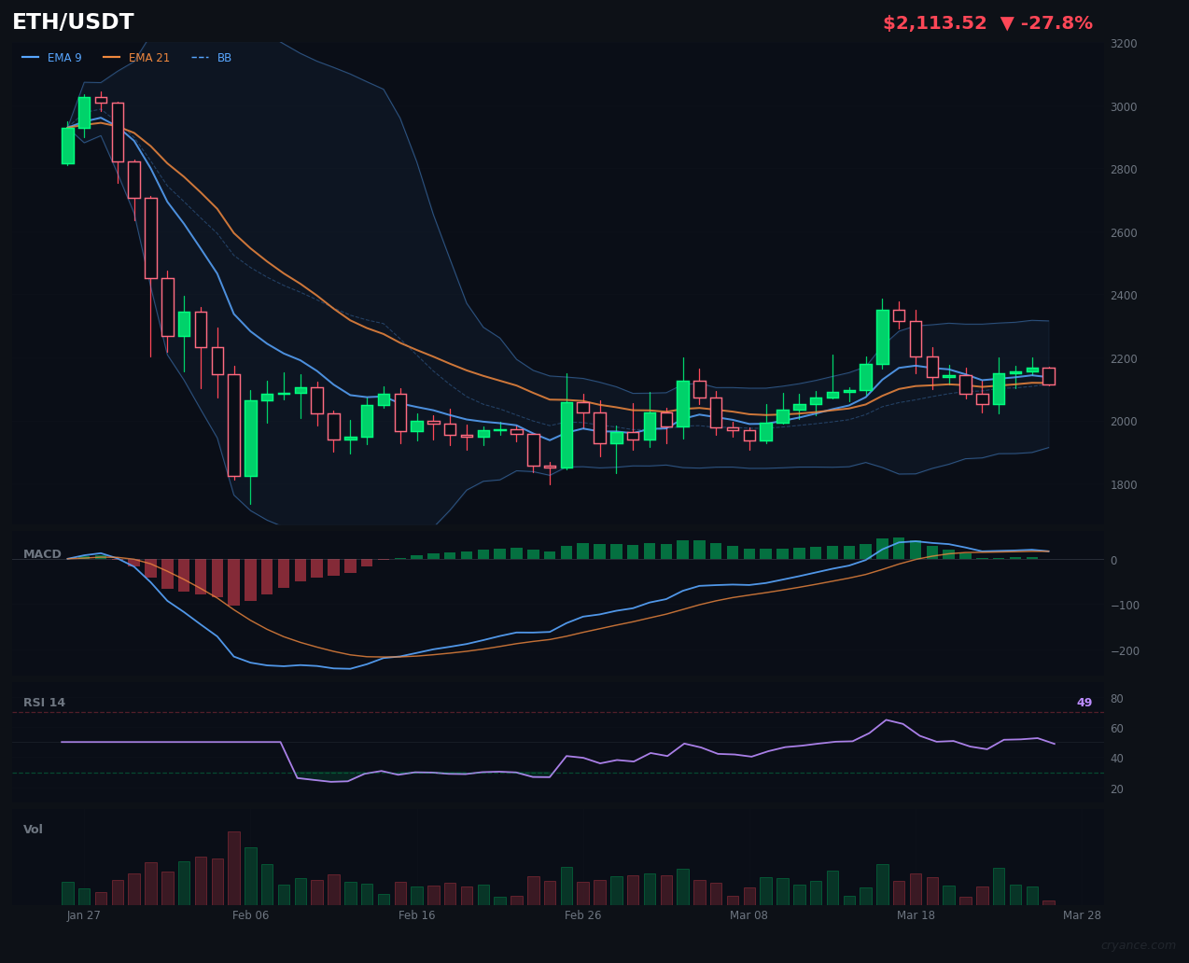The height and width of the screenshot is (963, 1189).
Task: Click the RSI value 49 readout
Action: (1083, 702)
